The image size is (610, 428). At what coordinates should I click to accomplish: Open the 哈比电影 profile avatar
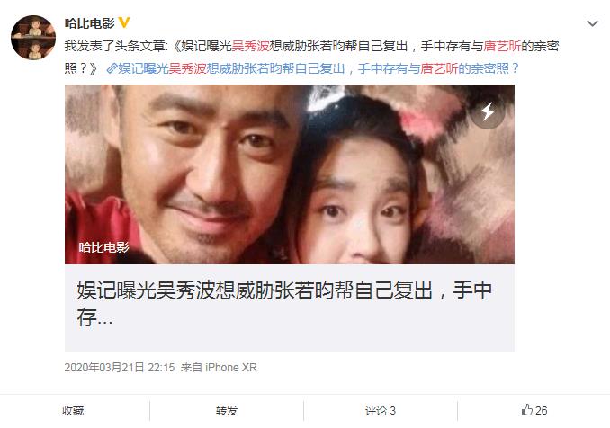(x=33, y=38)
